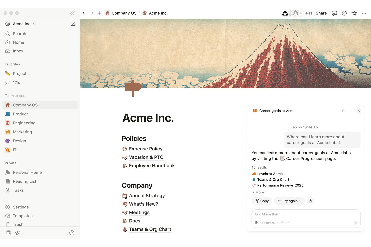Close the Career goals chat panel
371x247 pixels.
(359, 111)
